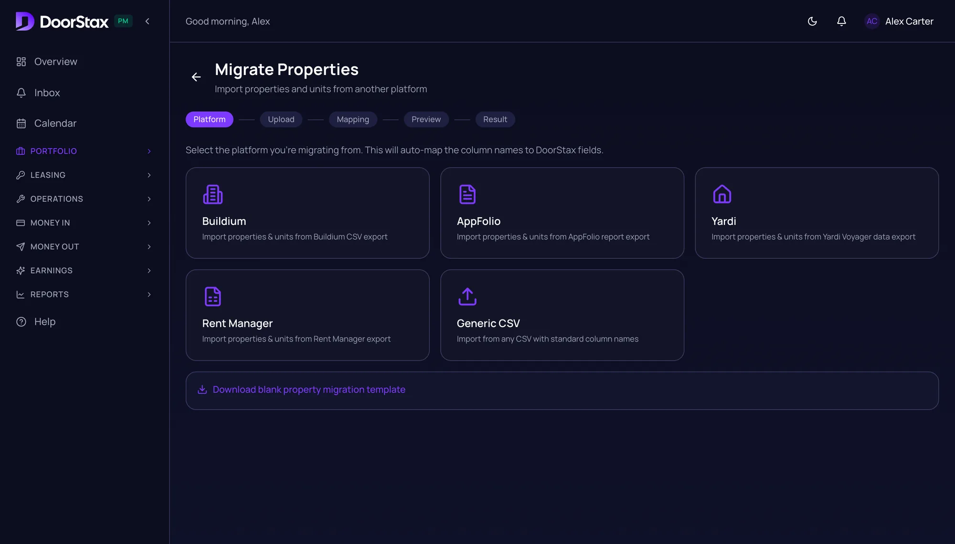
Task: Choose the Generic CSV platform card title
Action: pos(488,323)
